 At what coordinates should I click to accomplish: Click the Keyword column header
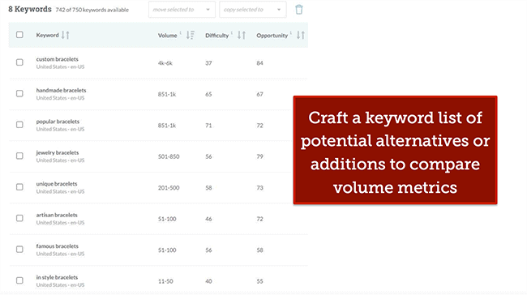pyautogui.click(x=47, y=35)
